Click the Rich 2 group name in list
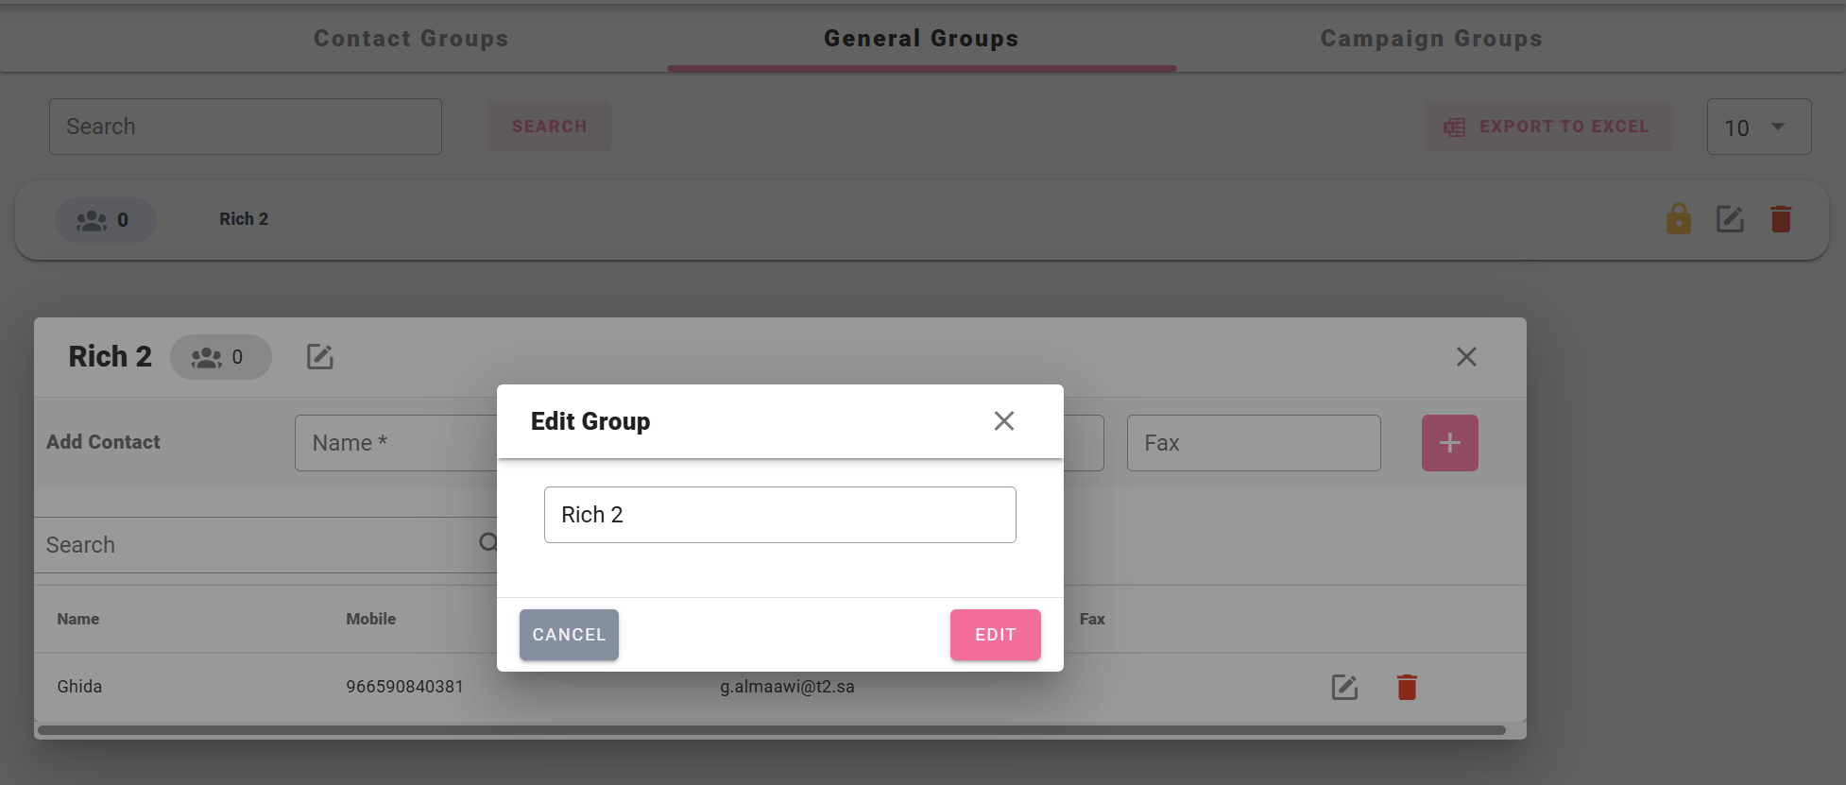 tap(244, 219)
